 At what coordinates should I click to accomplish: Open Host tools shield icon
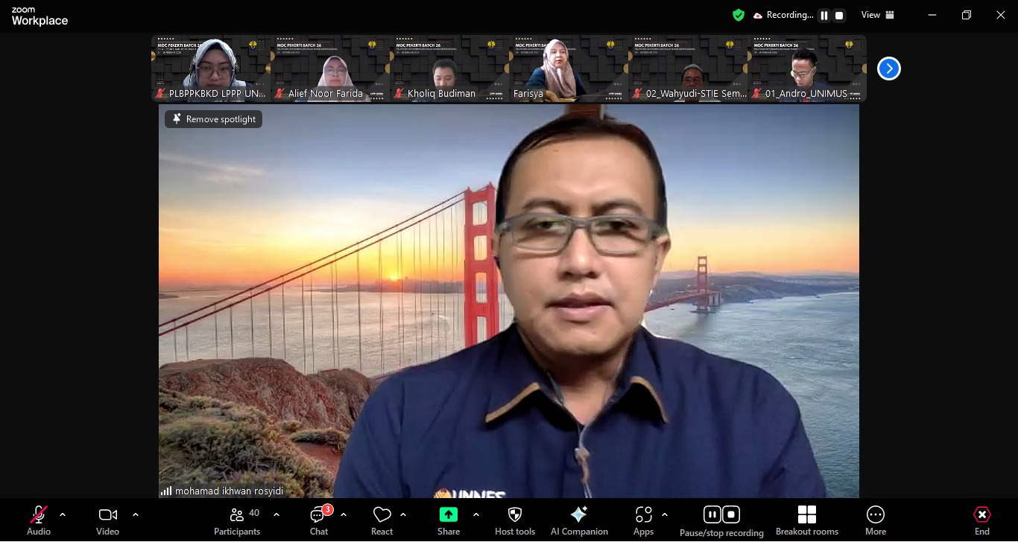[x=515, y=520]
